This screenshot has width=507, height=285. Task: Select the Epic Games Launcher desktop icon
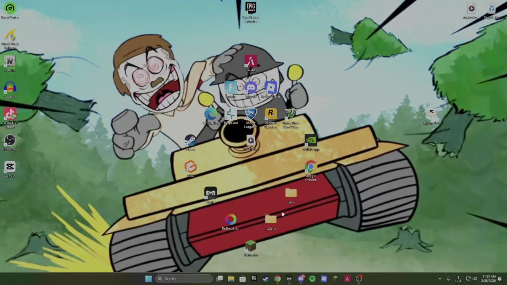pyautogui.click(x=250, y=13)
